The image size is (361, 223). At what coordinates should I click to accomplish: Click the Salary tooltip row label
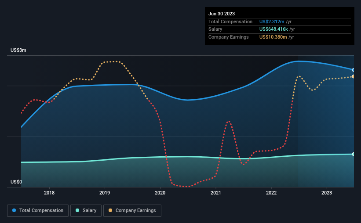215,29
